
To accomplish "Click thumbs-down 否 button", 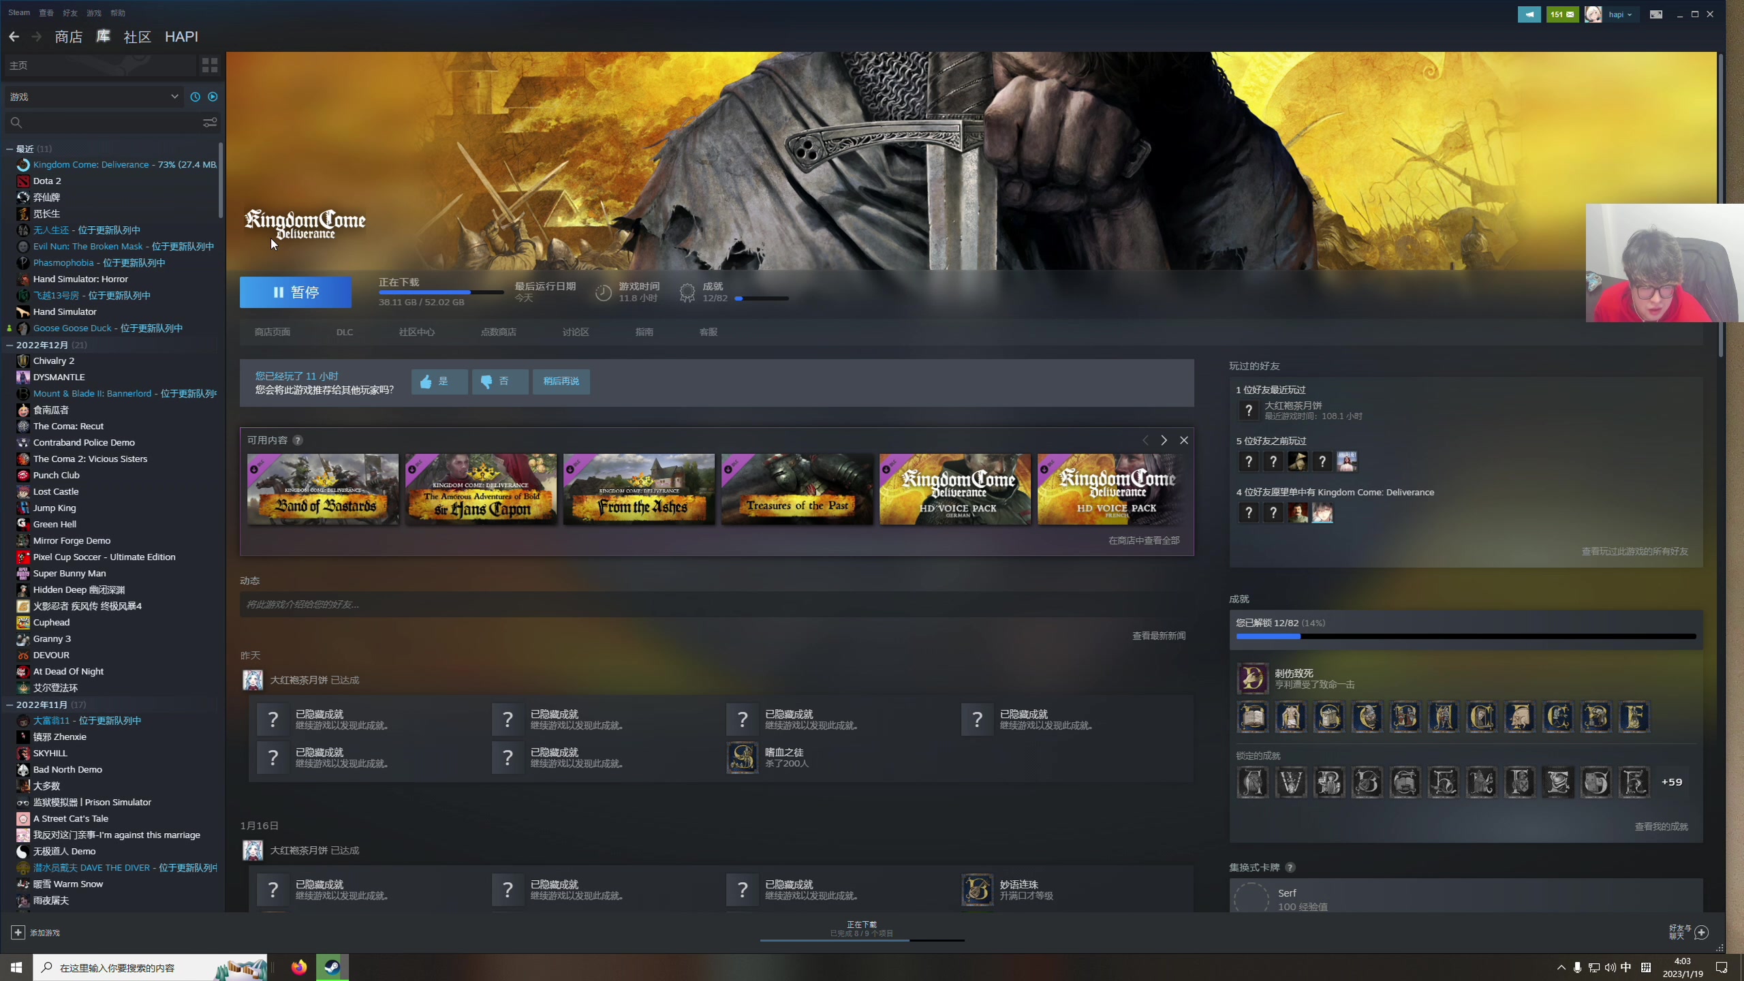I will [x=500, y=381].
